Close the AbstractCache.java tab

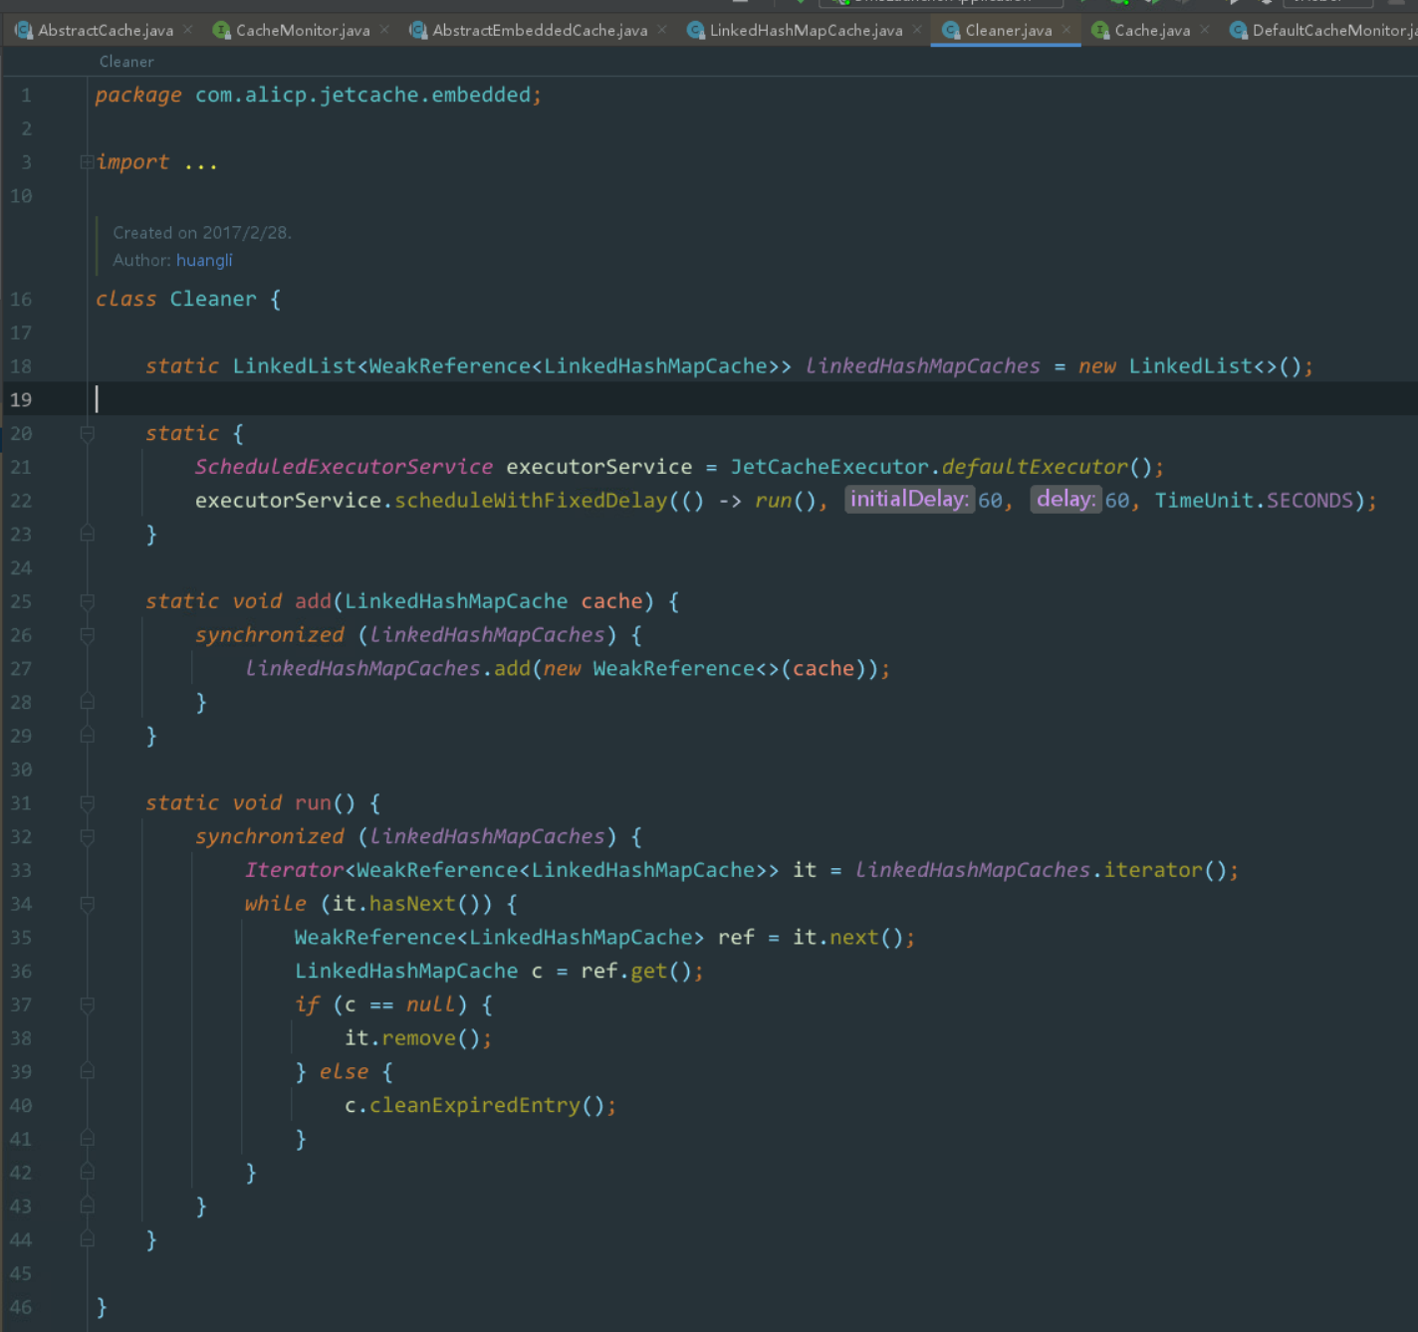[x=188, y=30]
